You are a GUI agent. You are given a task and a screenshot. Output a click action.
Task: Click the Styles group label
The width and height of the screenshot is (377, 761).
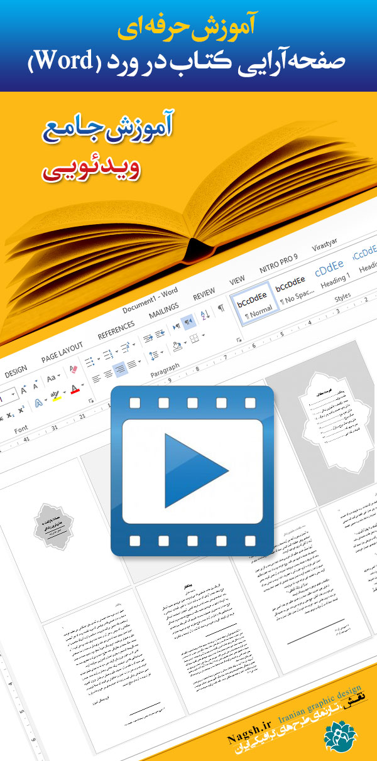point(343,296)
